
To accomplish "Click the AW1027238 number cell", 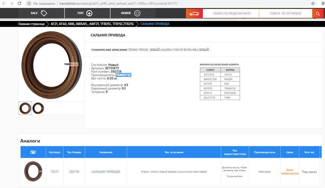I will coord(210,79).
